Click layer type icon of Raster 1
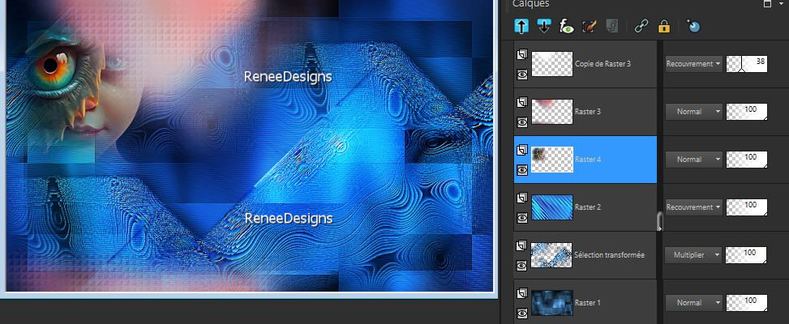The height and width of the screenshot is (324, 789). 521,293
